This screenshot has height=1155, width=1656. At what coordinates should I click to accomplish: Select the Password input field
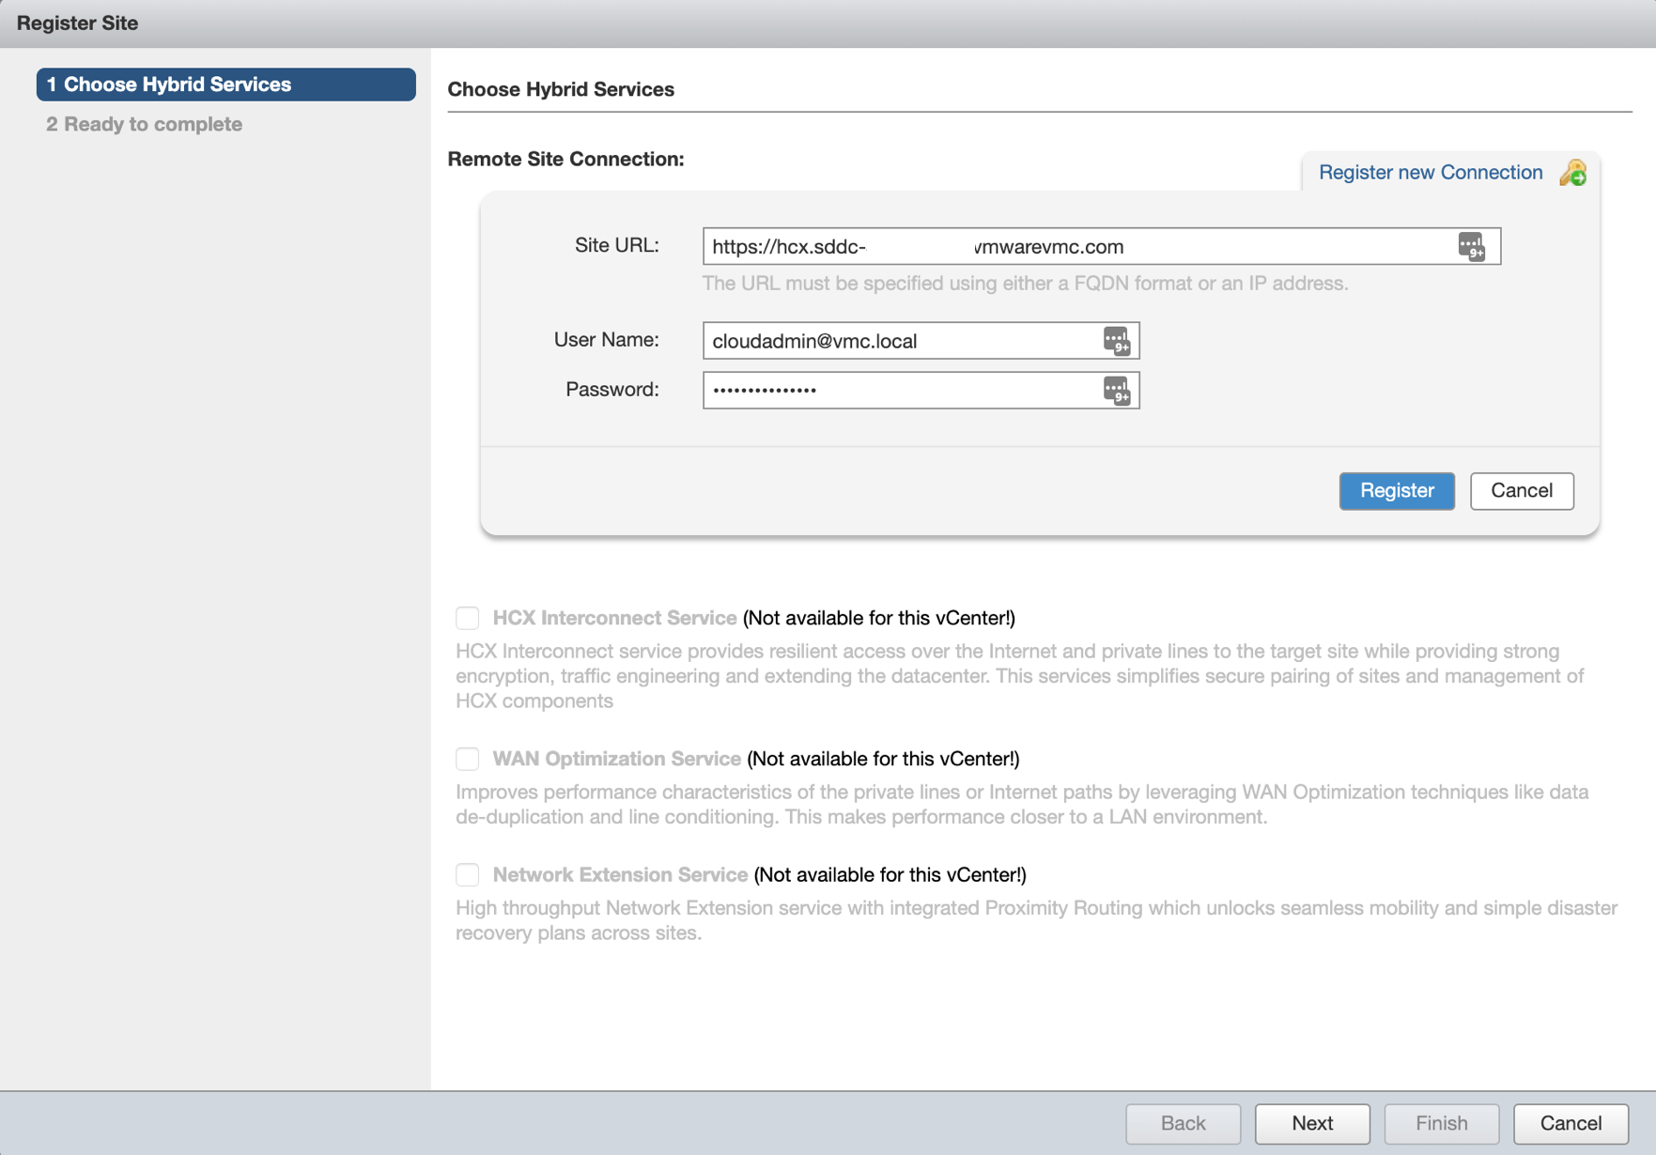pos(902,391)
